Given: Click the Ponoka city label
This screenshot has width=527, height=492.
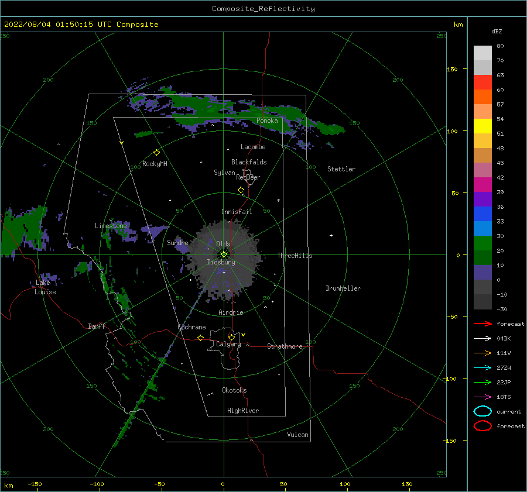Looking at the screenshot, I should pos(267,121).
